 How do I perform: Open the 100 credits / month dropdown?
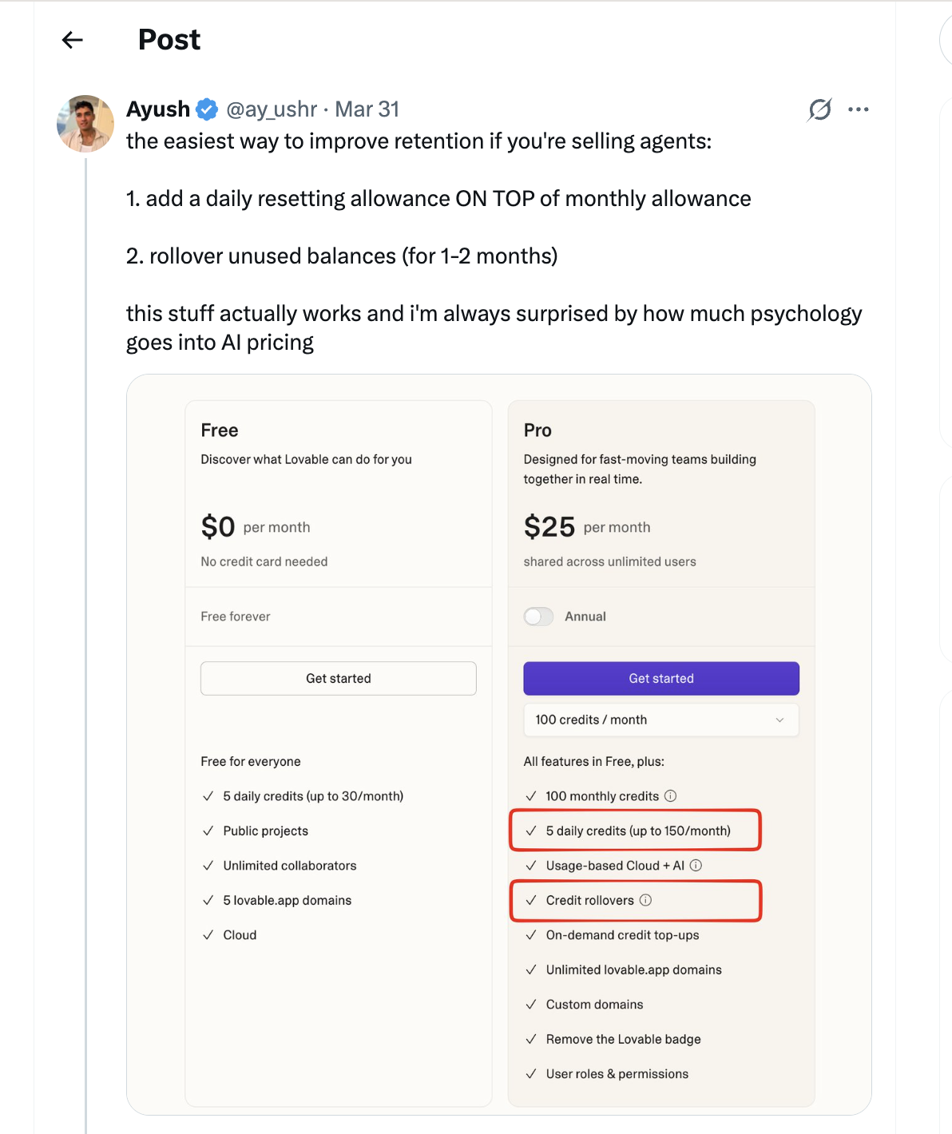[660, 720]
